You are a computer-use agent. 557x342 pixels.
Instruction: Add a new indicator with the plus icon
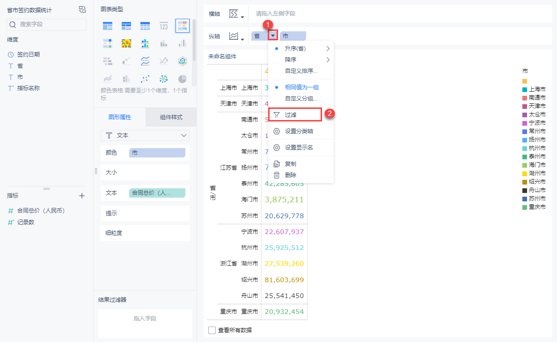[x=82, y=196]
